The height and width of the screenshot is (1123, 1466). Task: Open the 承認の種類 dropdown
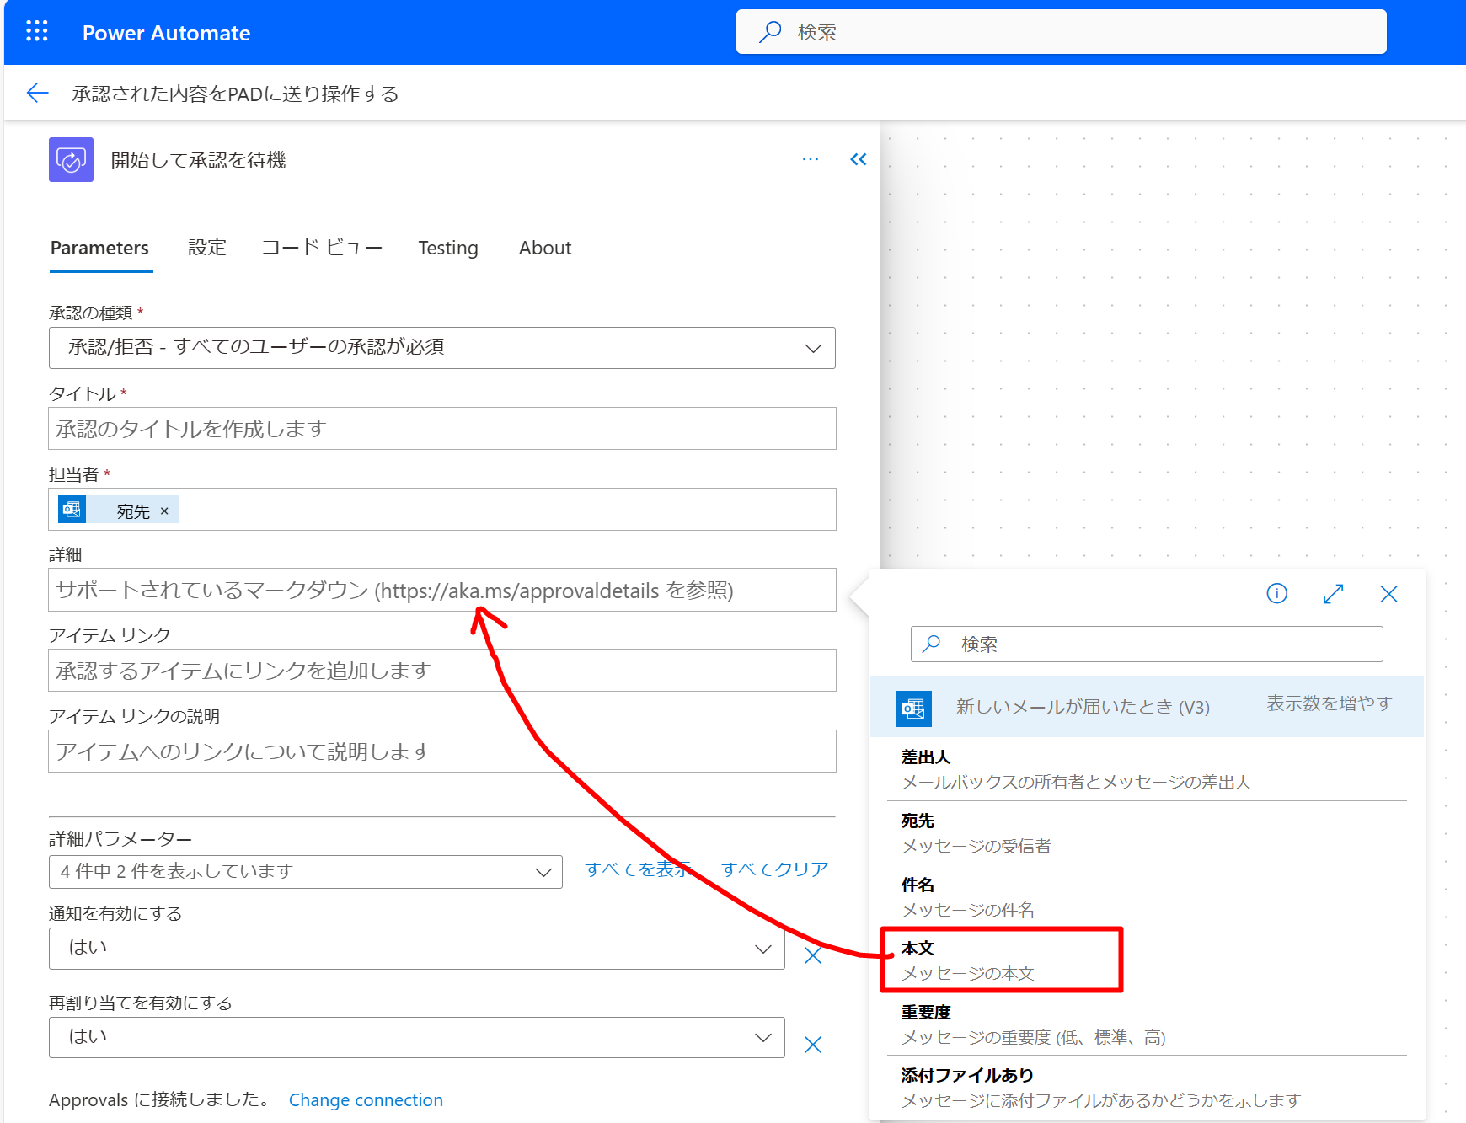442,348
